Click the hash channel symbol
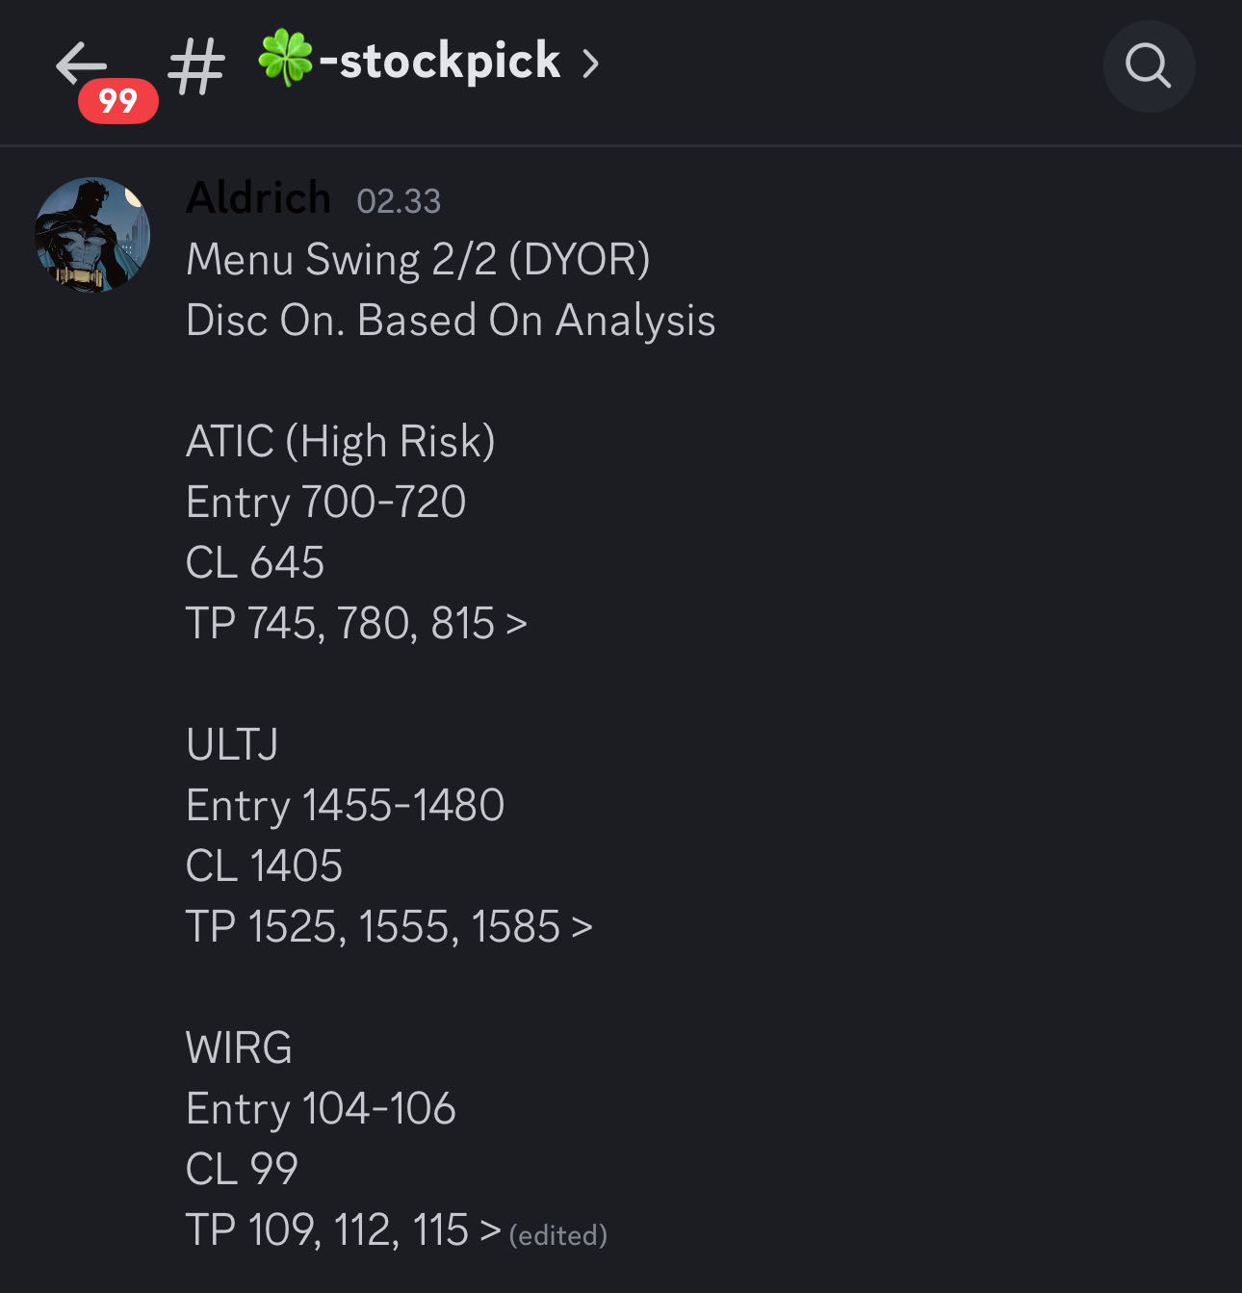 pyautogui.click(x=196, y=66)
